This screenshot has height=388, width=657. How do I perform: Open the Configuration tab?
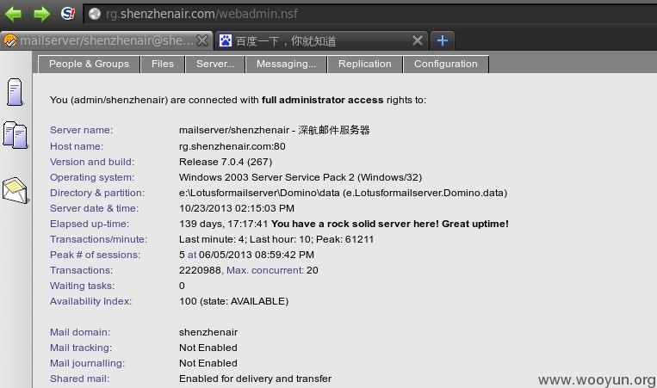click(446, 64)
